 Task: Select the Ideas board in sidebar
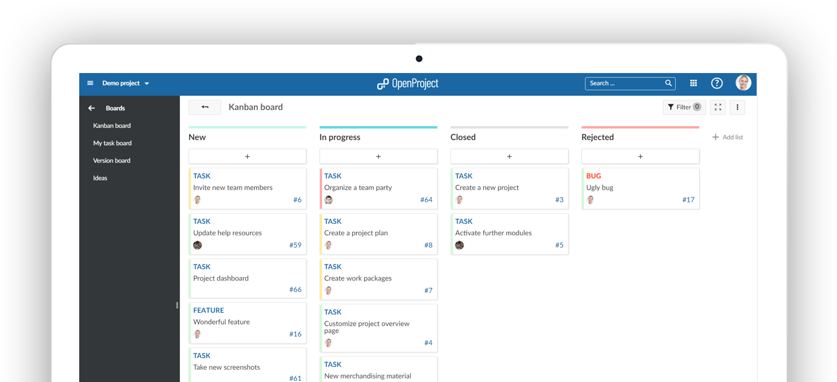100,177
